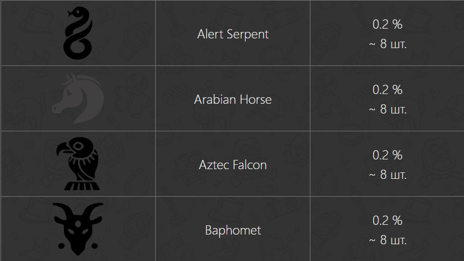Click the word "Aztec" in the third row
This screenshot has height=261, width=464.
click(214, 165)
